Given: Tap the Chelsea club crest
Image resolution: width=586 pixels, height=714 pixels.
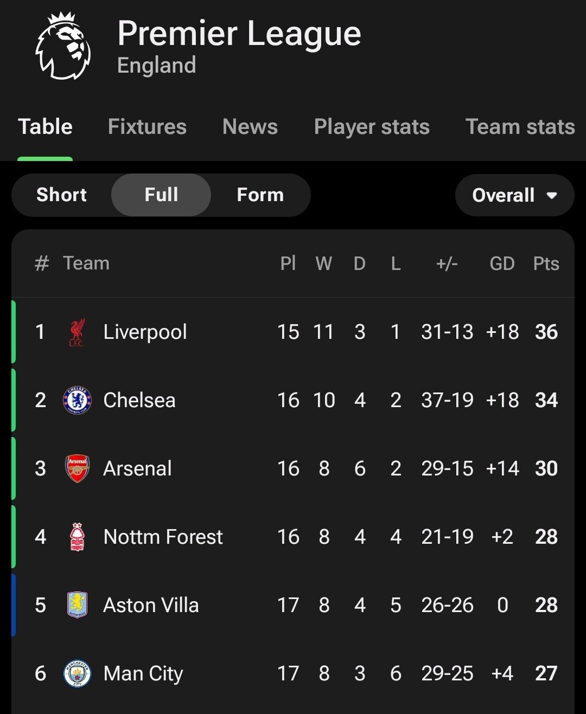Looking at the screenshot, I should (x=77, y=401).
